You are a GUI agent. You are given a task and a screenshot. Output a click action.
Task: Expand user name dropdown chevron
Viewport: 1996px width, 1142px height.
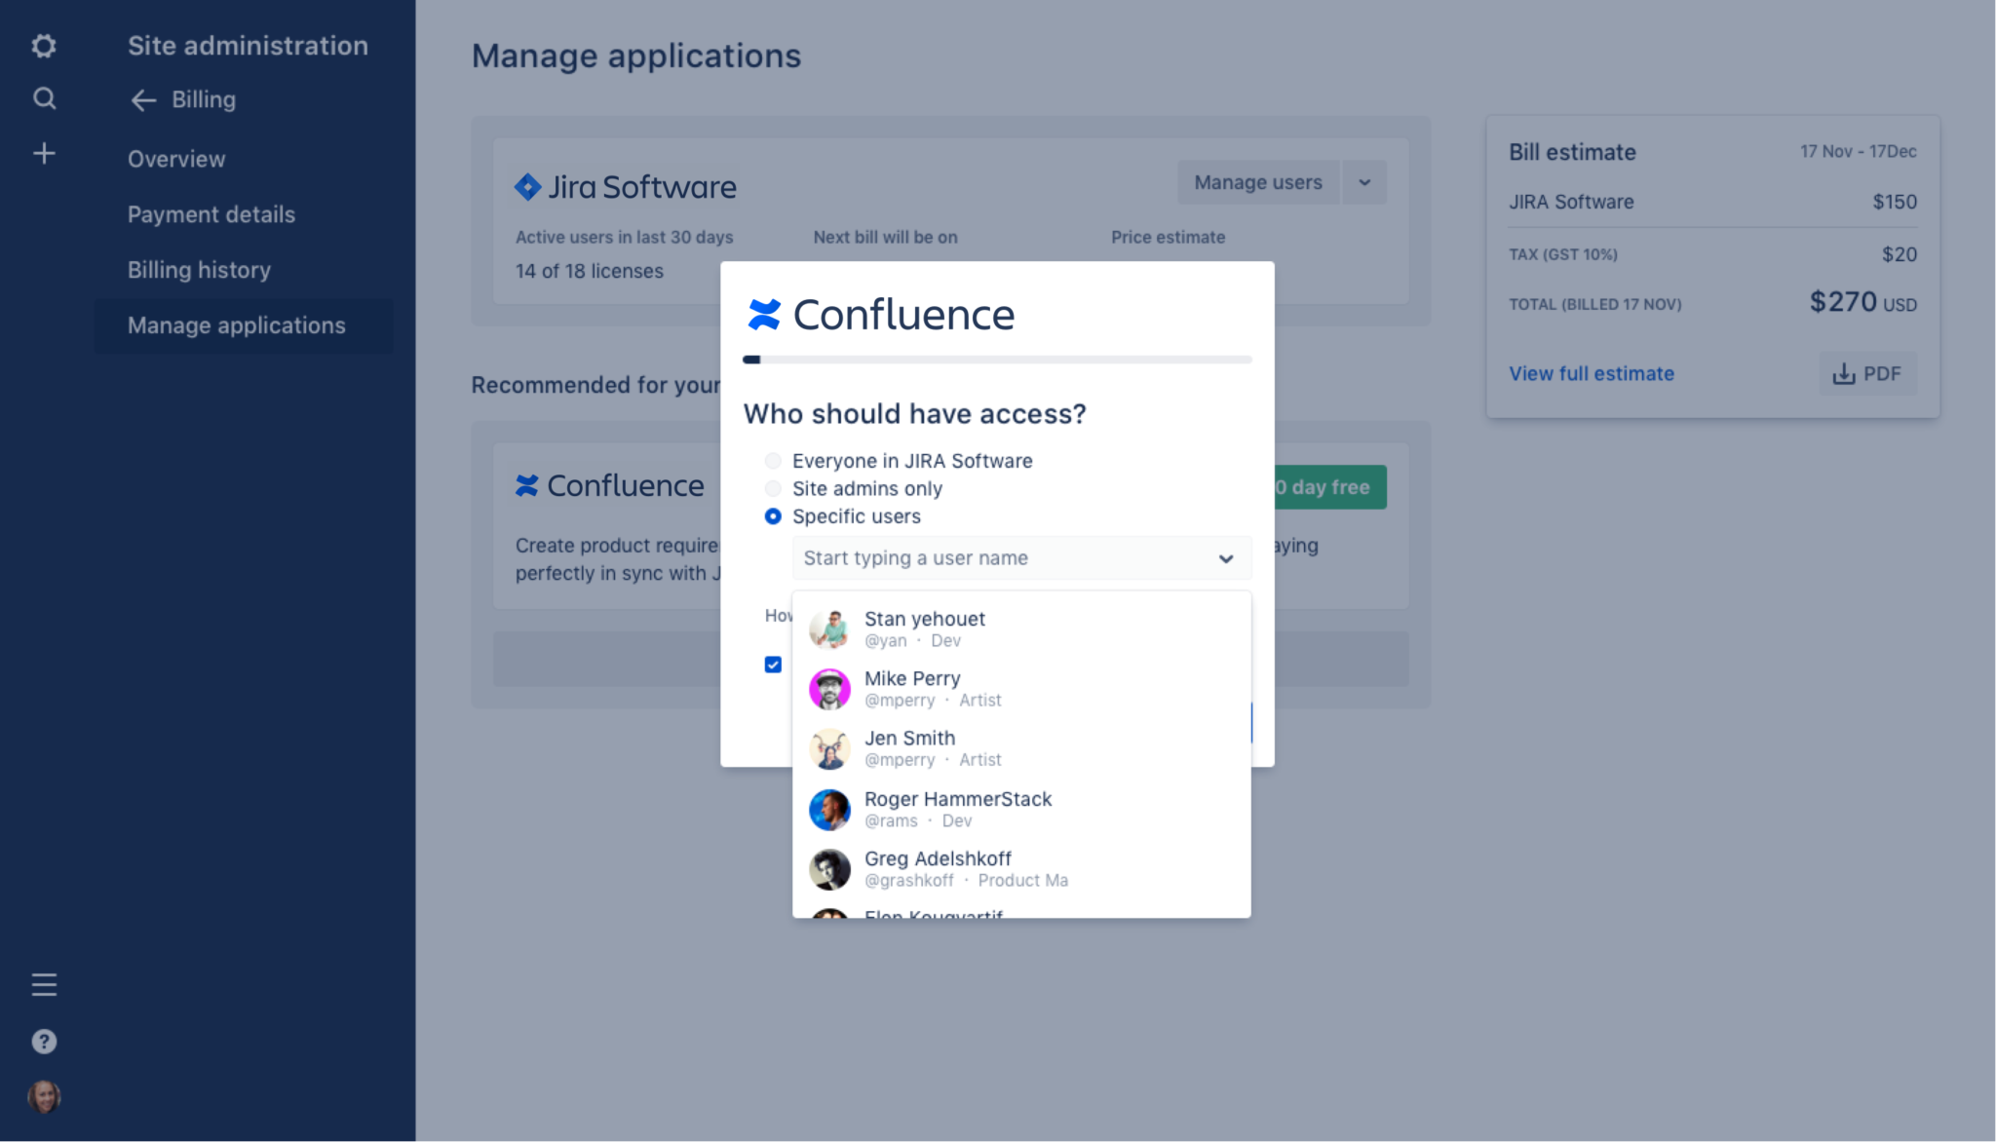click(x=1225, y=558)
